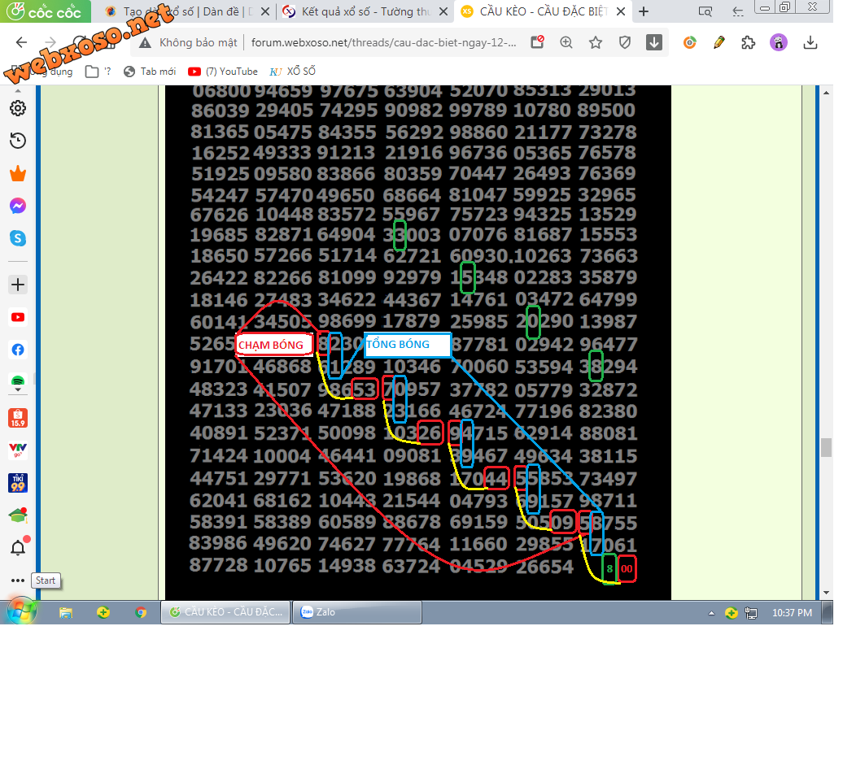This screenshot has height=774, width=843.
Task: Click the plus button to add a sidebar app
Action: pyautogui.click(x=17, y=285)
